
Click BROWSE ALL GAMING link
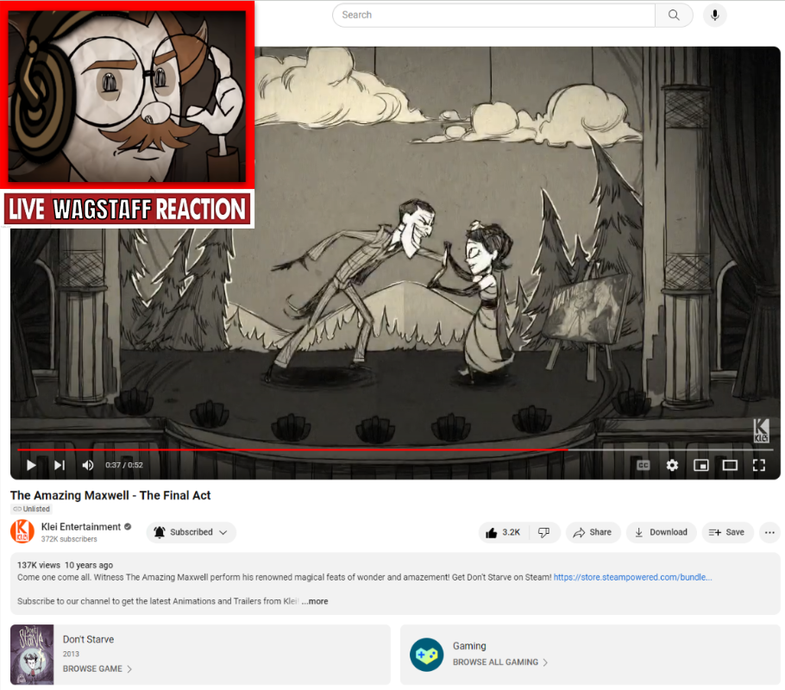500,662
